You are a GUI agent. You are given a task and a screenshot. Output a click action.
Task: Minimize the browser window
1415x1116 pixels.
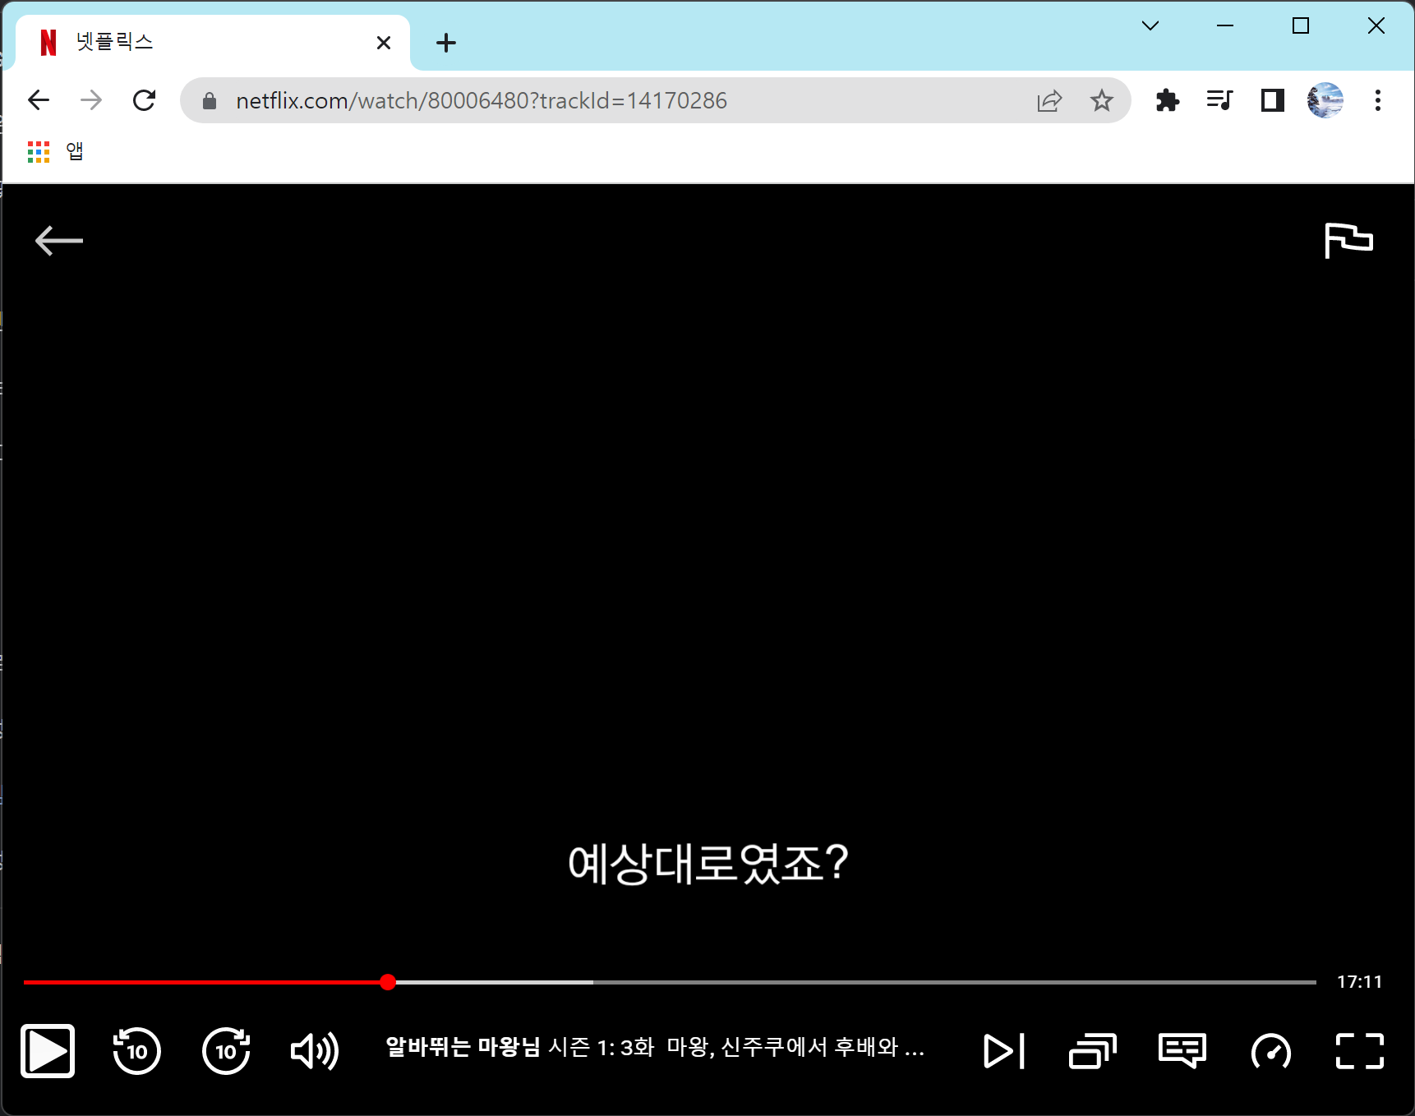1225,25
